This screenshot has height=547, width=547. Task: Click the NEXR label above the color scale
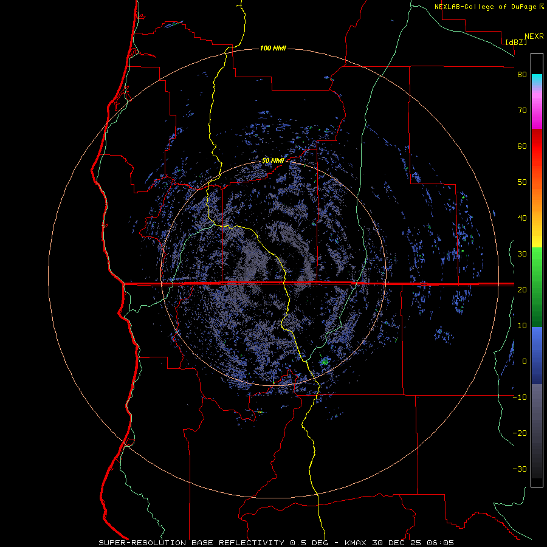coord(534,36)
